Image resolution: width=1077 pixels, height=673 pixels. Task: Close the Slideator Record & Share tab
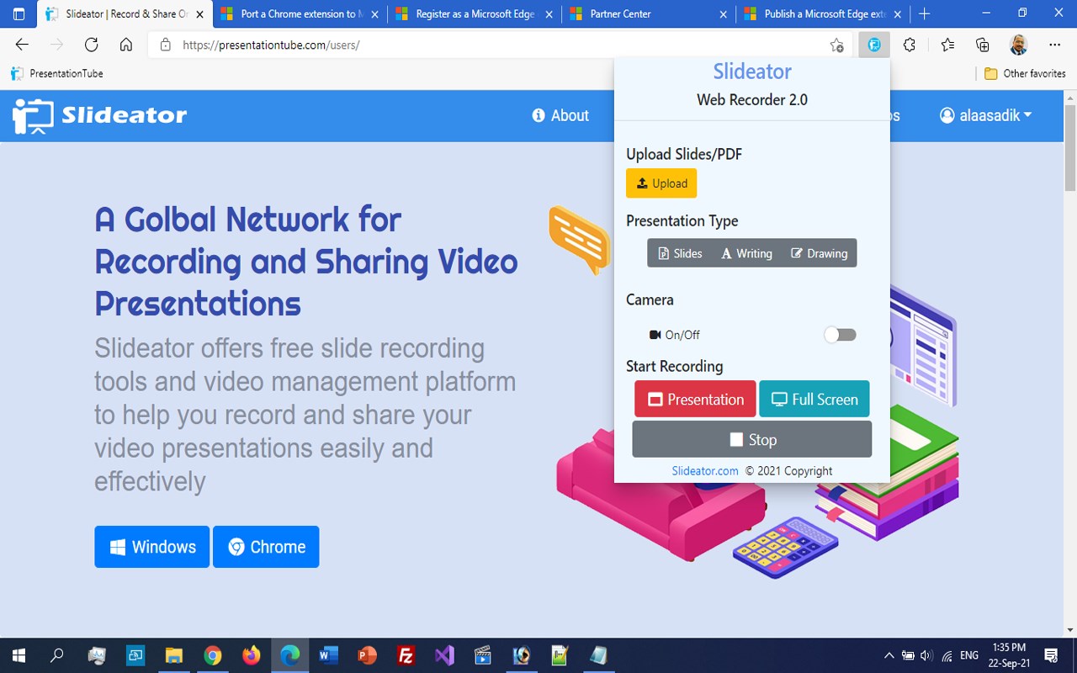point(199,14)
